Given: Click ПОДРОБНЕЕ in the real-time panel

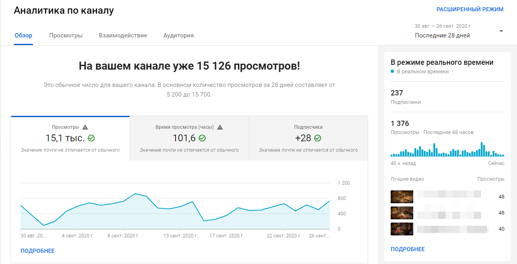Looking at the screenshot, I should [408, 249].
